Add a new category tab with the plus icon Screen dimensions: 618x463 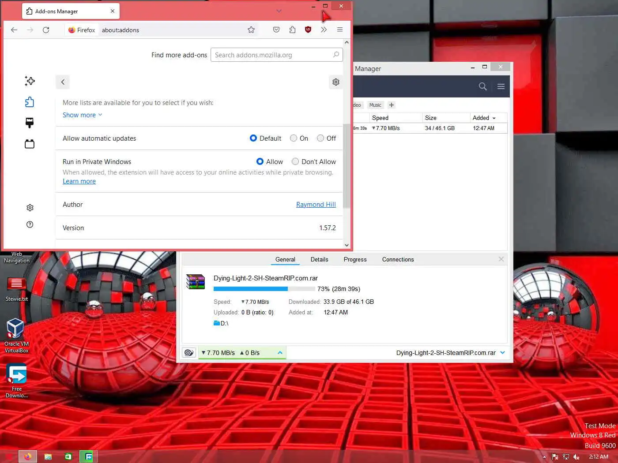392,105
